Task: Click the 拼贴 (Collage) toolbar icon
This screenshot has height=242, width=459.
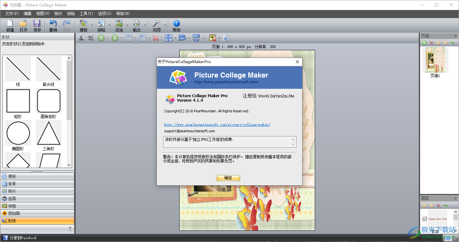Action: pos(101,23)
